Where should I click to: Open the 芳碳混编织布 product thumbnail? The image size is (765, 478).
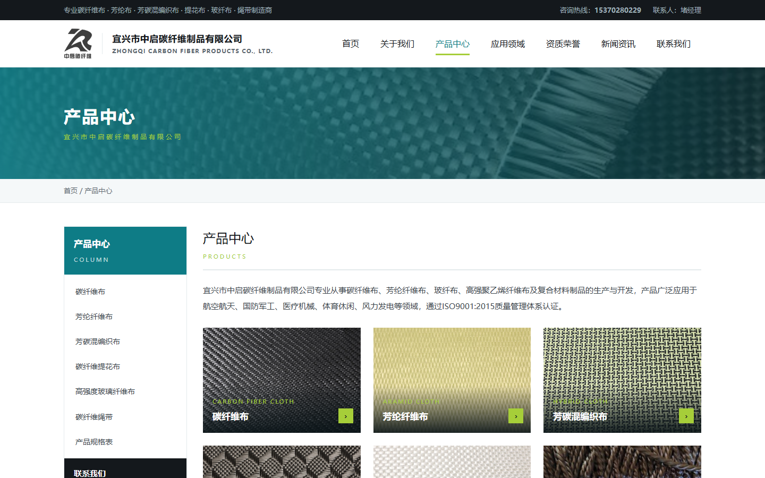[x=622, y=380]
